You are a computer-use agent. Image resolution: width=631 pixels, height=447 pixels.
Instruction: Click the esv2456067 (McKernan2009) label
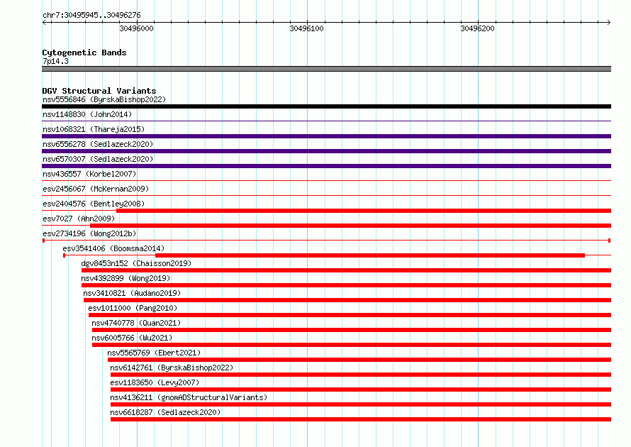(x=96, y=189)
